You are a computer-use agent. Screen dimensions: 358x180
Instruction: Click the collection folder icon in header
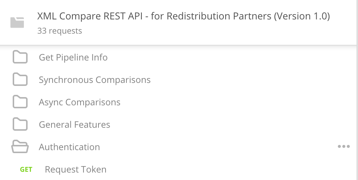17,23
